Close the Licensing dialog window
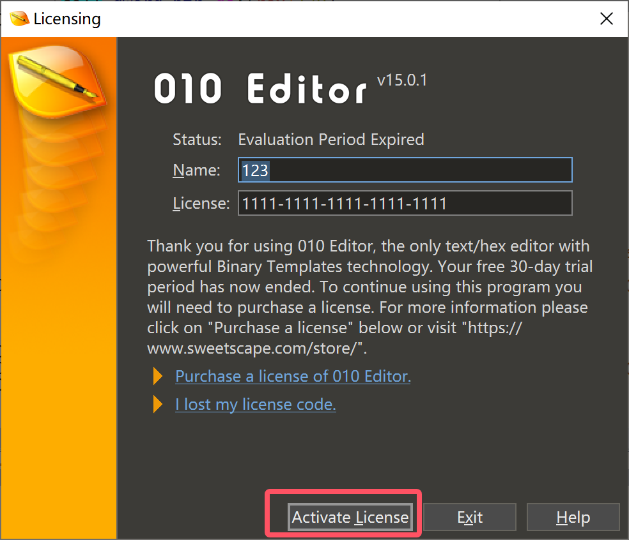Viewport: 629px width, 540px height. [x=606, y=19]
